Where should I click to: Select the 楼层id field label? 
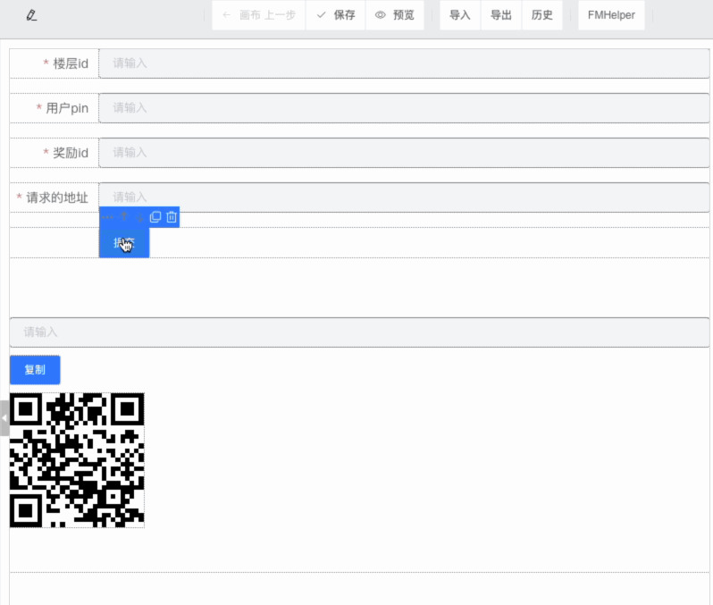(x=71, y=63)
